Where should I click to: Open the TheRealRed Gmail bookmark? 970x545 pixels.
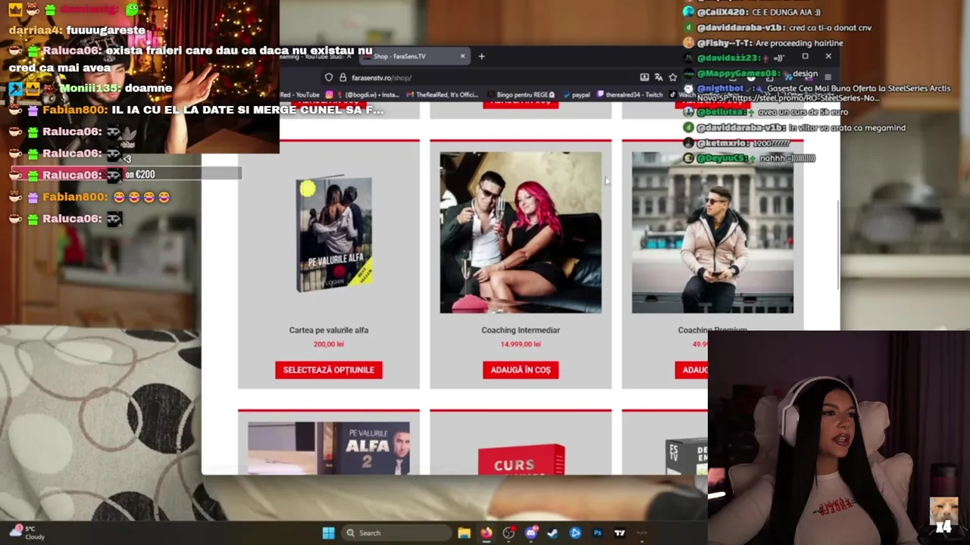tap(443, 95)
